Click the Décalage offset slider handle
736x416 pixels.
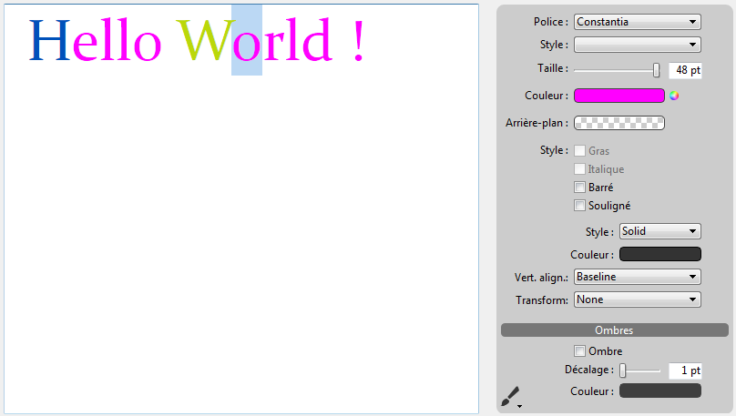[623, 370]
